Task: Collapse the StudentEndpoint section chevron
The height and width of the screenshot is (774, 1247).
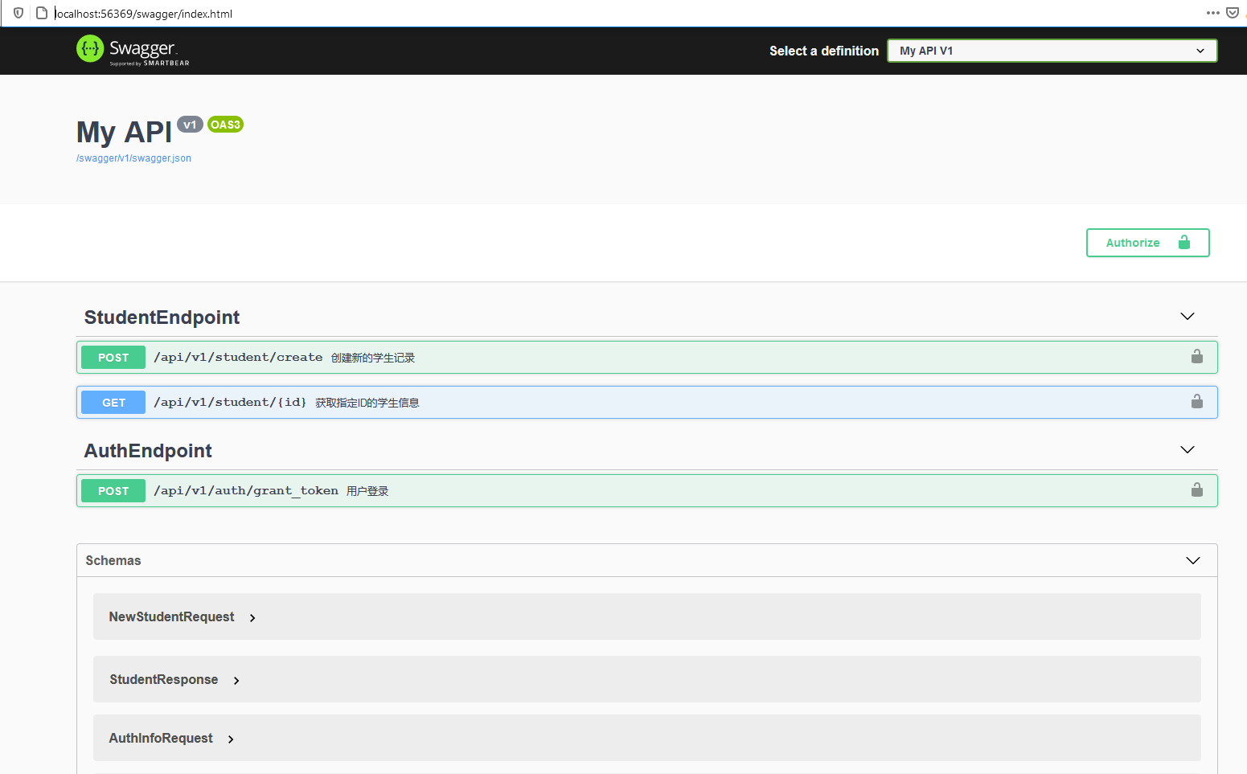Action: [1188, 317]
